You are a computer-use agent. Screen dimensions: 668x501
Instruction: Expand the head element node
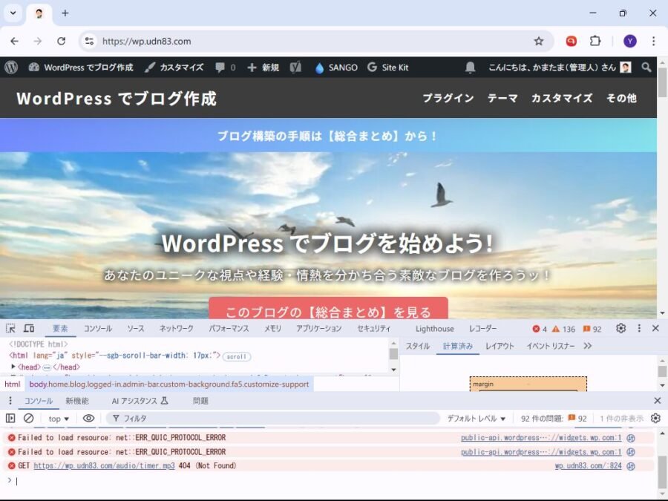(13, 367)
